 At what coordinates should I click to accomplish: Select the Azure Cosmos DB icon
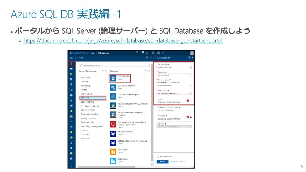point(113,134)
